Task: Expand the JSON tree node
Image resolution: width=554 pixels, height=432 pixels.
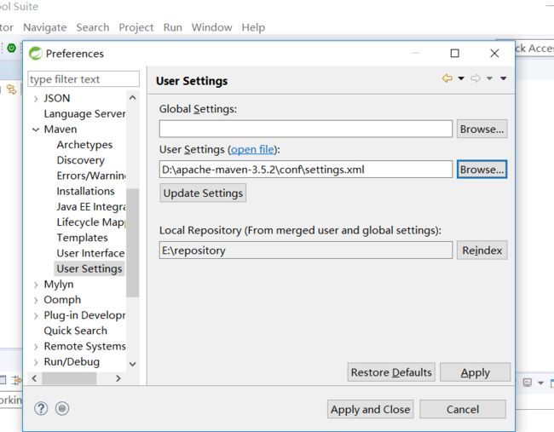Action: coord(36,99)
